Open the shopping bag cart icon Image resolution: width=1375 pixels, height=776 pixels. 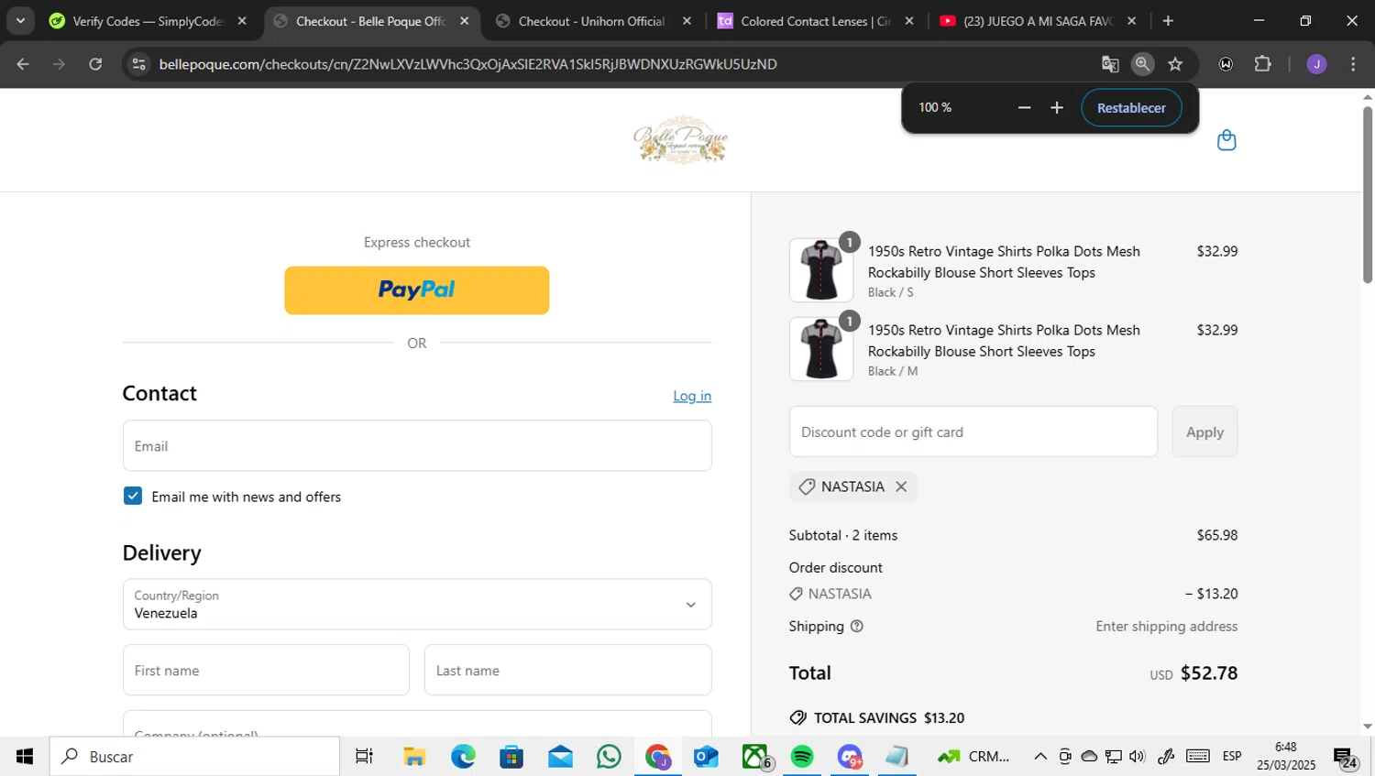tap(1226, 140)
